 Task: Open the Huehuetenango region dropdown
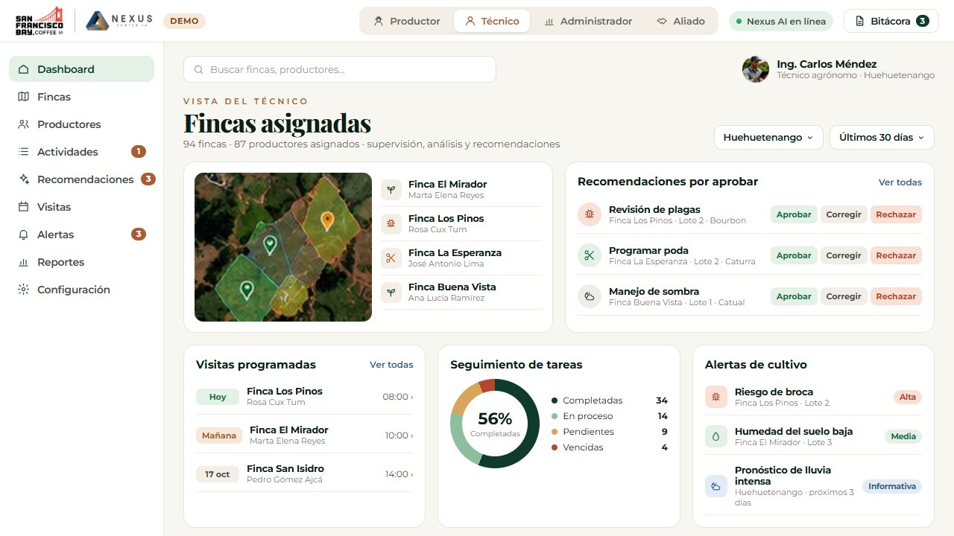tap(768, 137)
